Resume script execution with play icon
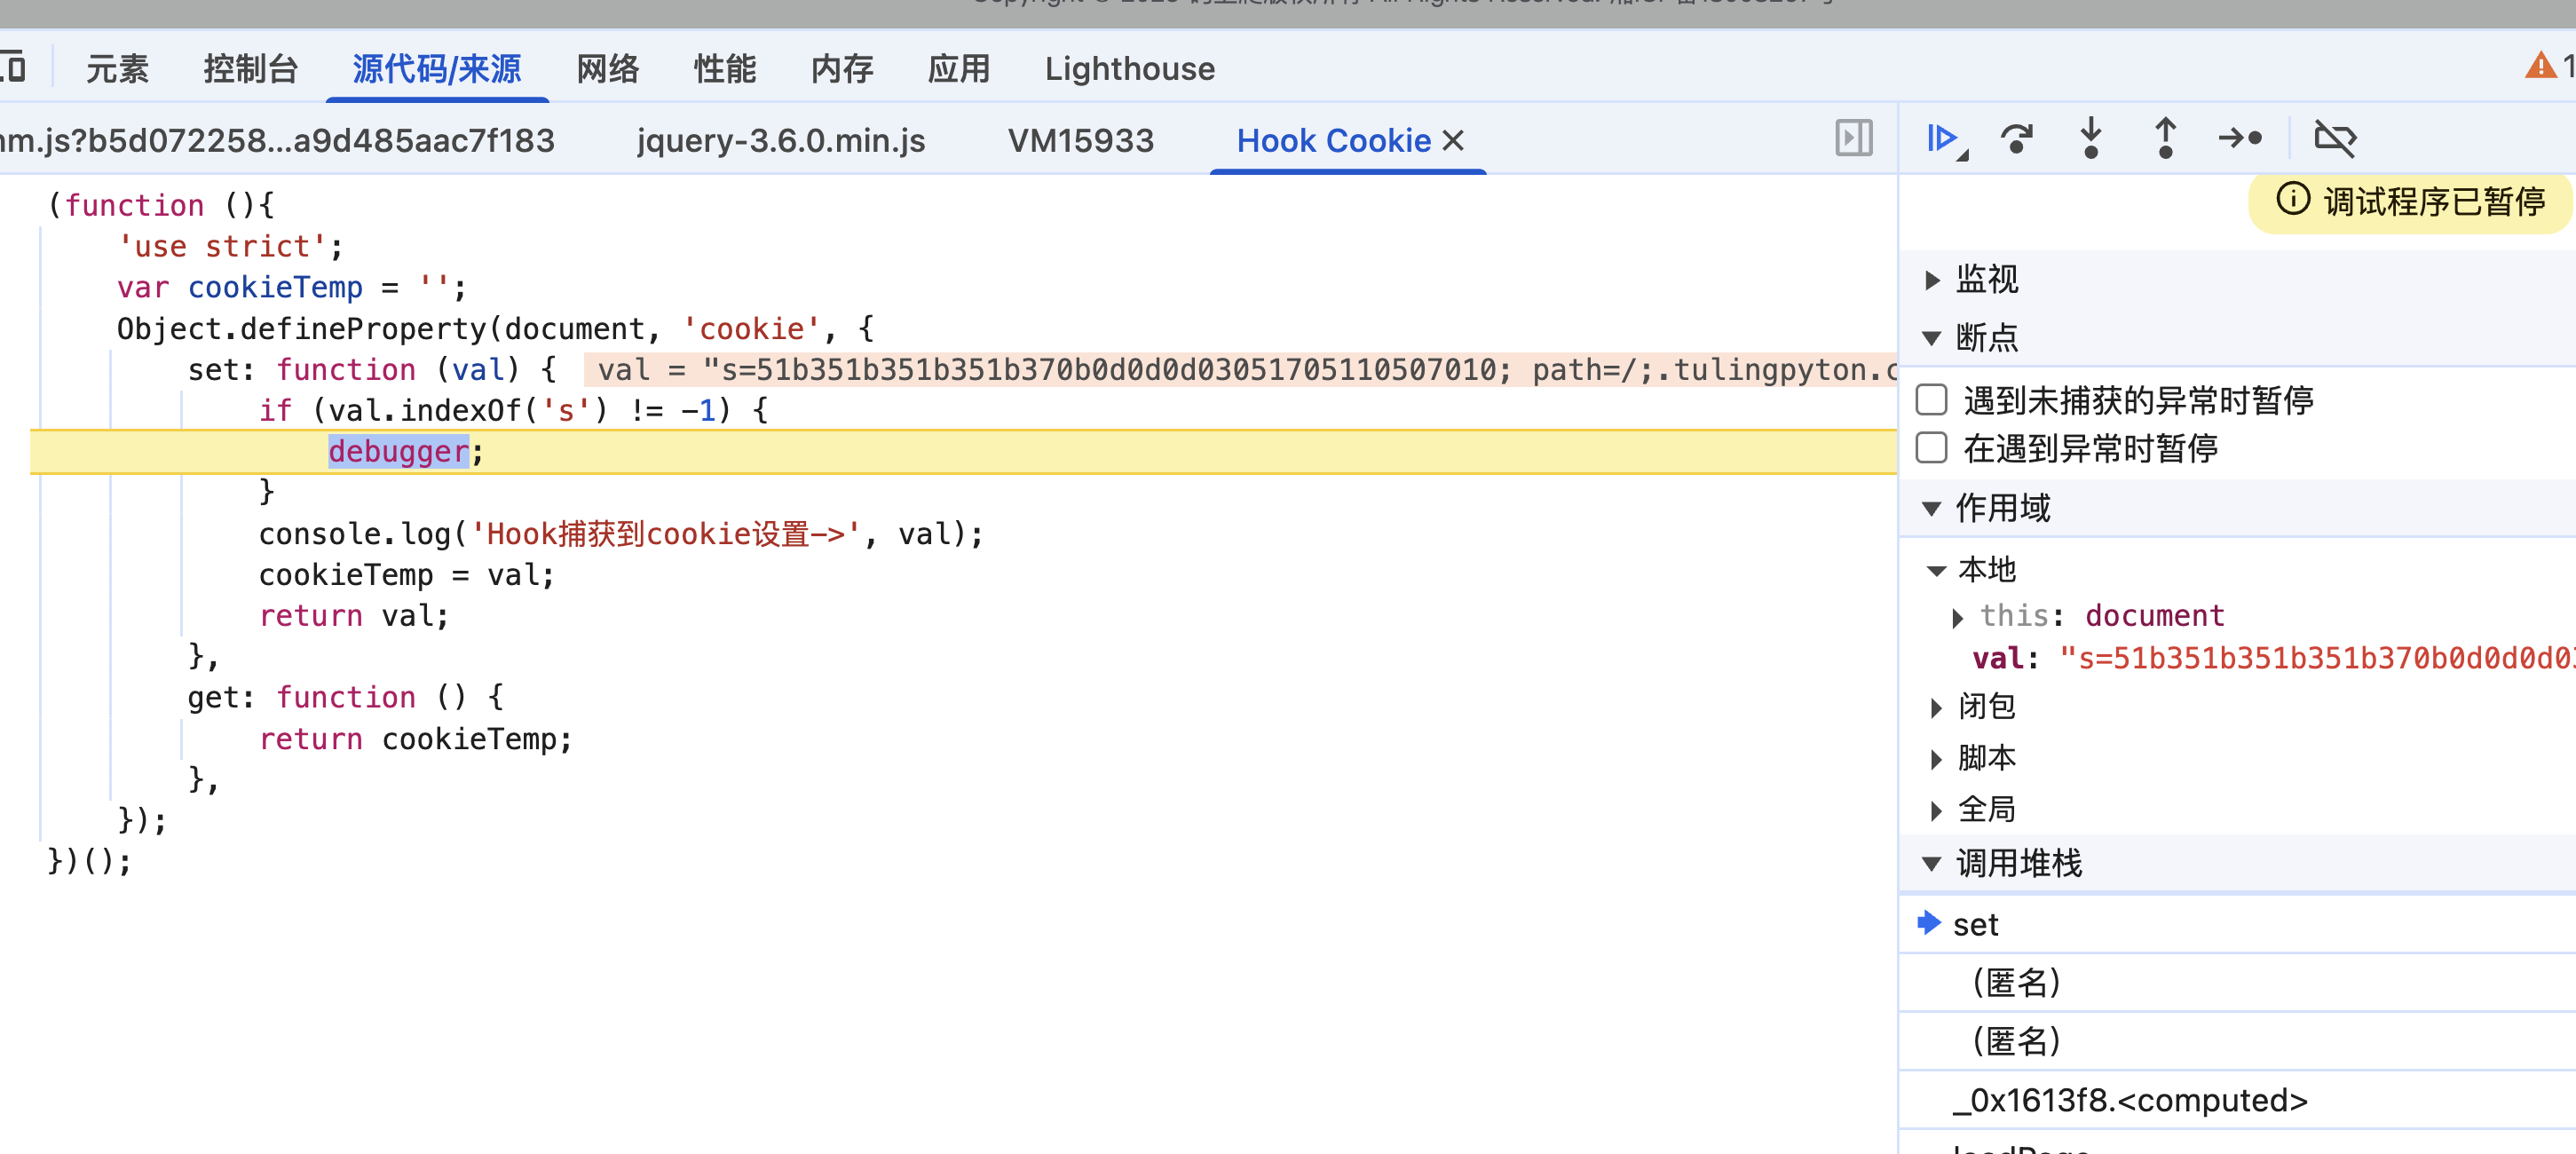Image resolution: width=2576 pixels, height=1154 pixels. point(1941,138)
